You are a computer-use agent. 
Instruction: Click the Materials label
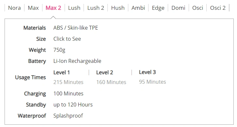click(x=35, y=28)
